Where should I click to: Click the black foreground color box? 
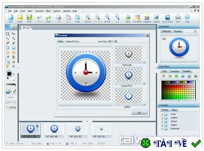(x=9, y=74)
